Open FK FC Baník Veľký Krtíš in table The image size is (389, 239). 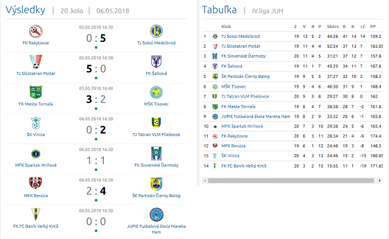(x=245, y=166)
